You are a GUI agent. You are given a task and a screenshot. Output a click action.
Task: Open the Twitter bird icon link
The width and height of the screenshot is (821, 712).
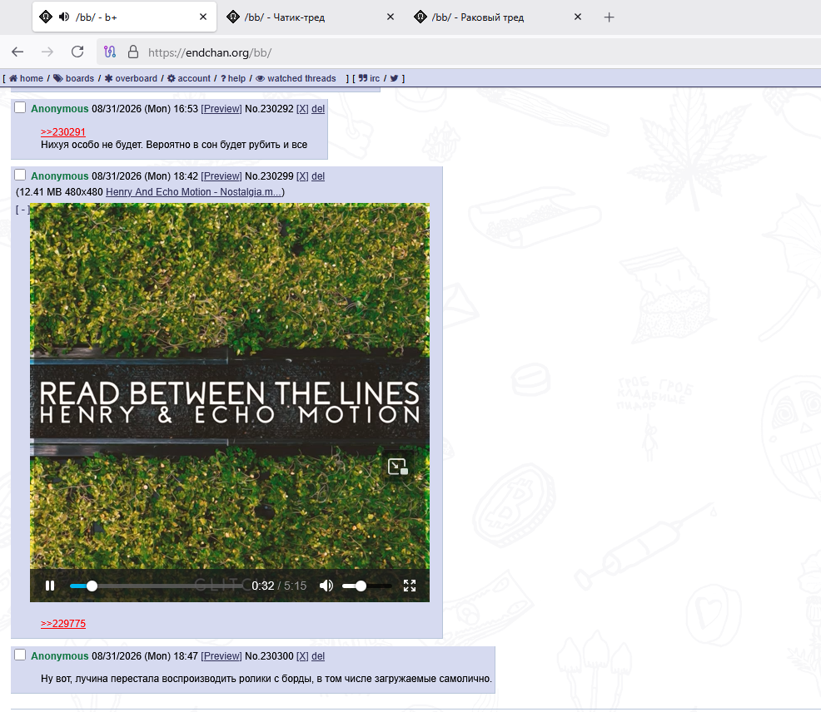(x=395, y=78)
